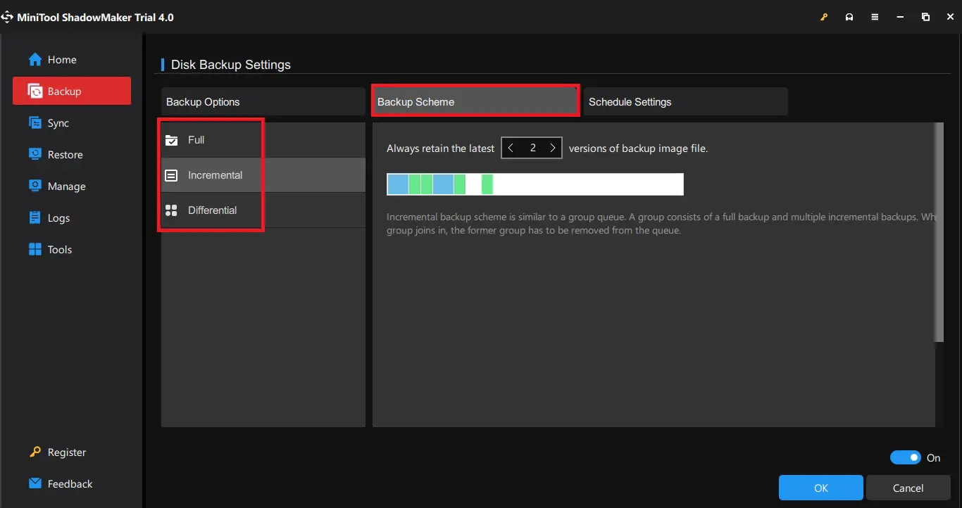This screenshot has height=508, width=962.
Task: Click the Sync sidebar icon
Action: (x=35, y=123)
